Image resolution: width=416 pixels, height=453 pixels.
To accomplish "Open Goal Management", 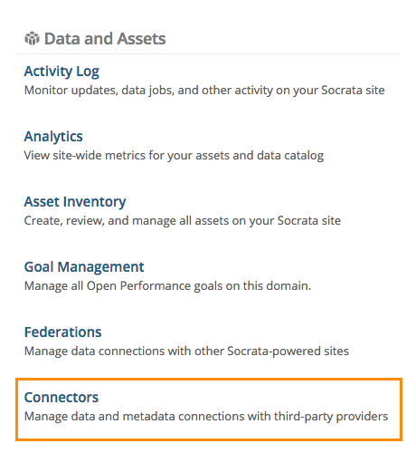I will pos(84,267).
